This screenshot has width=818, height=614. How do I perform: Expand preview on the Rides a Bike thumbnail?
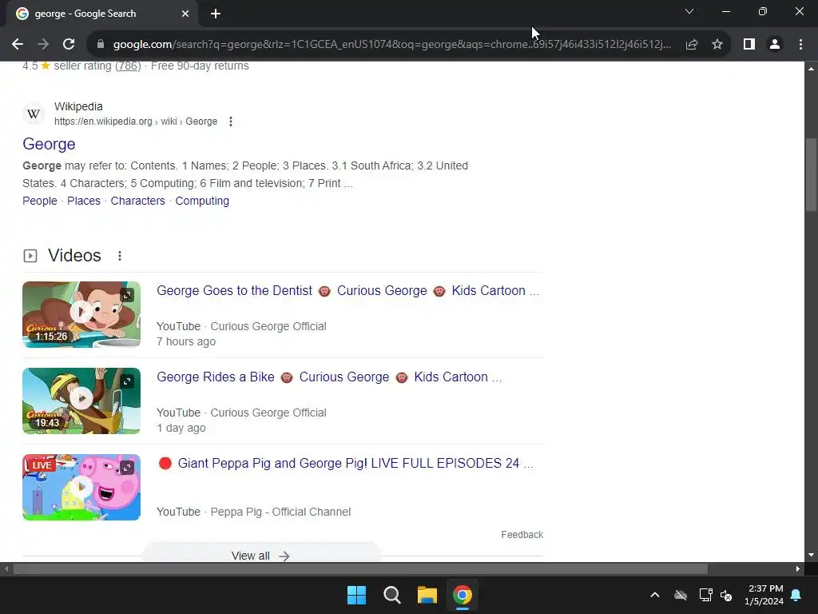pyautogui.click(x=127, y=381)
